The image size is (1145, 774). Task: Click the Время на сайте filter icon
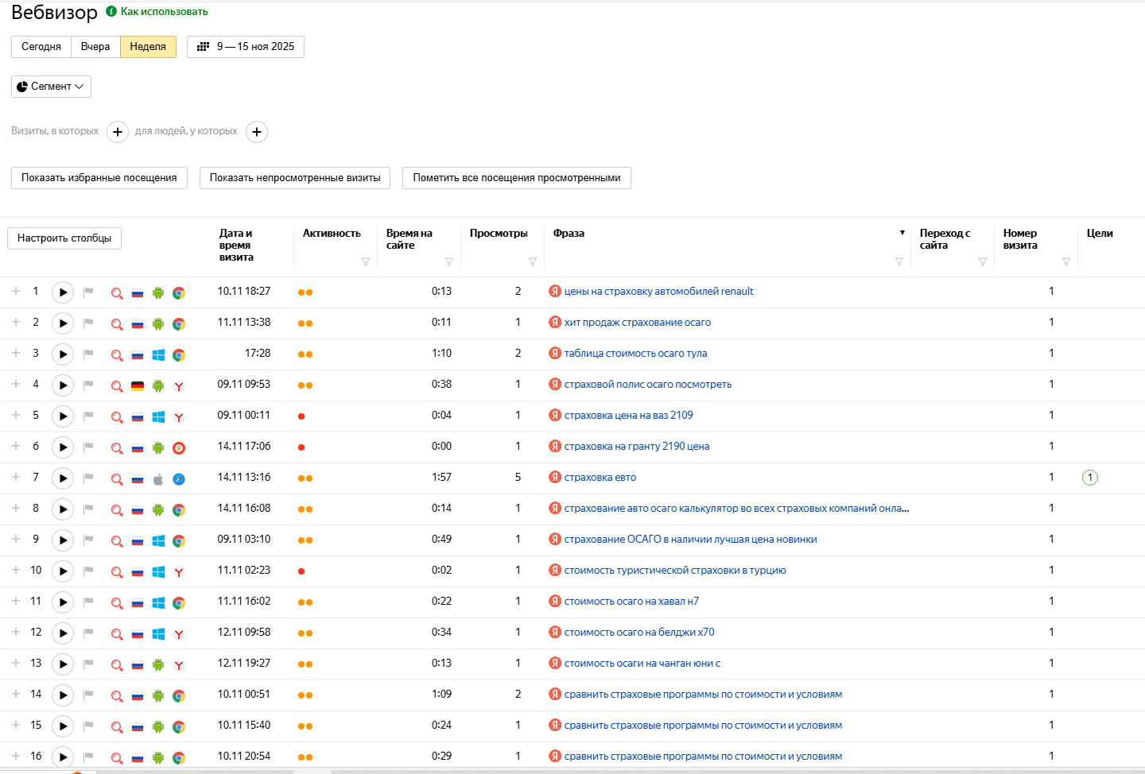coord(449,262)
